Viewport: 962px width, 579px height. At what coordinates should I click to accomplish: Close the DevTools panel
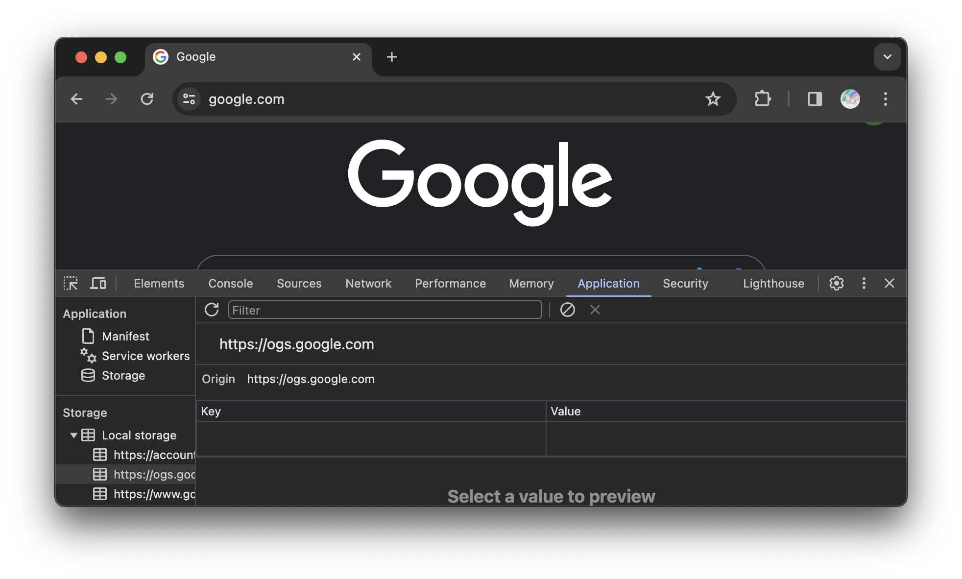(890, 283)
